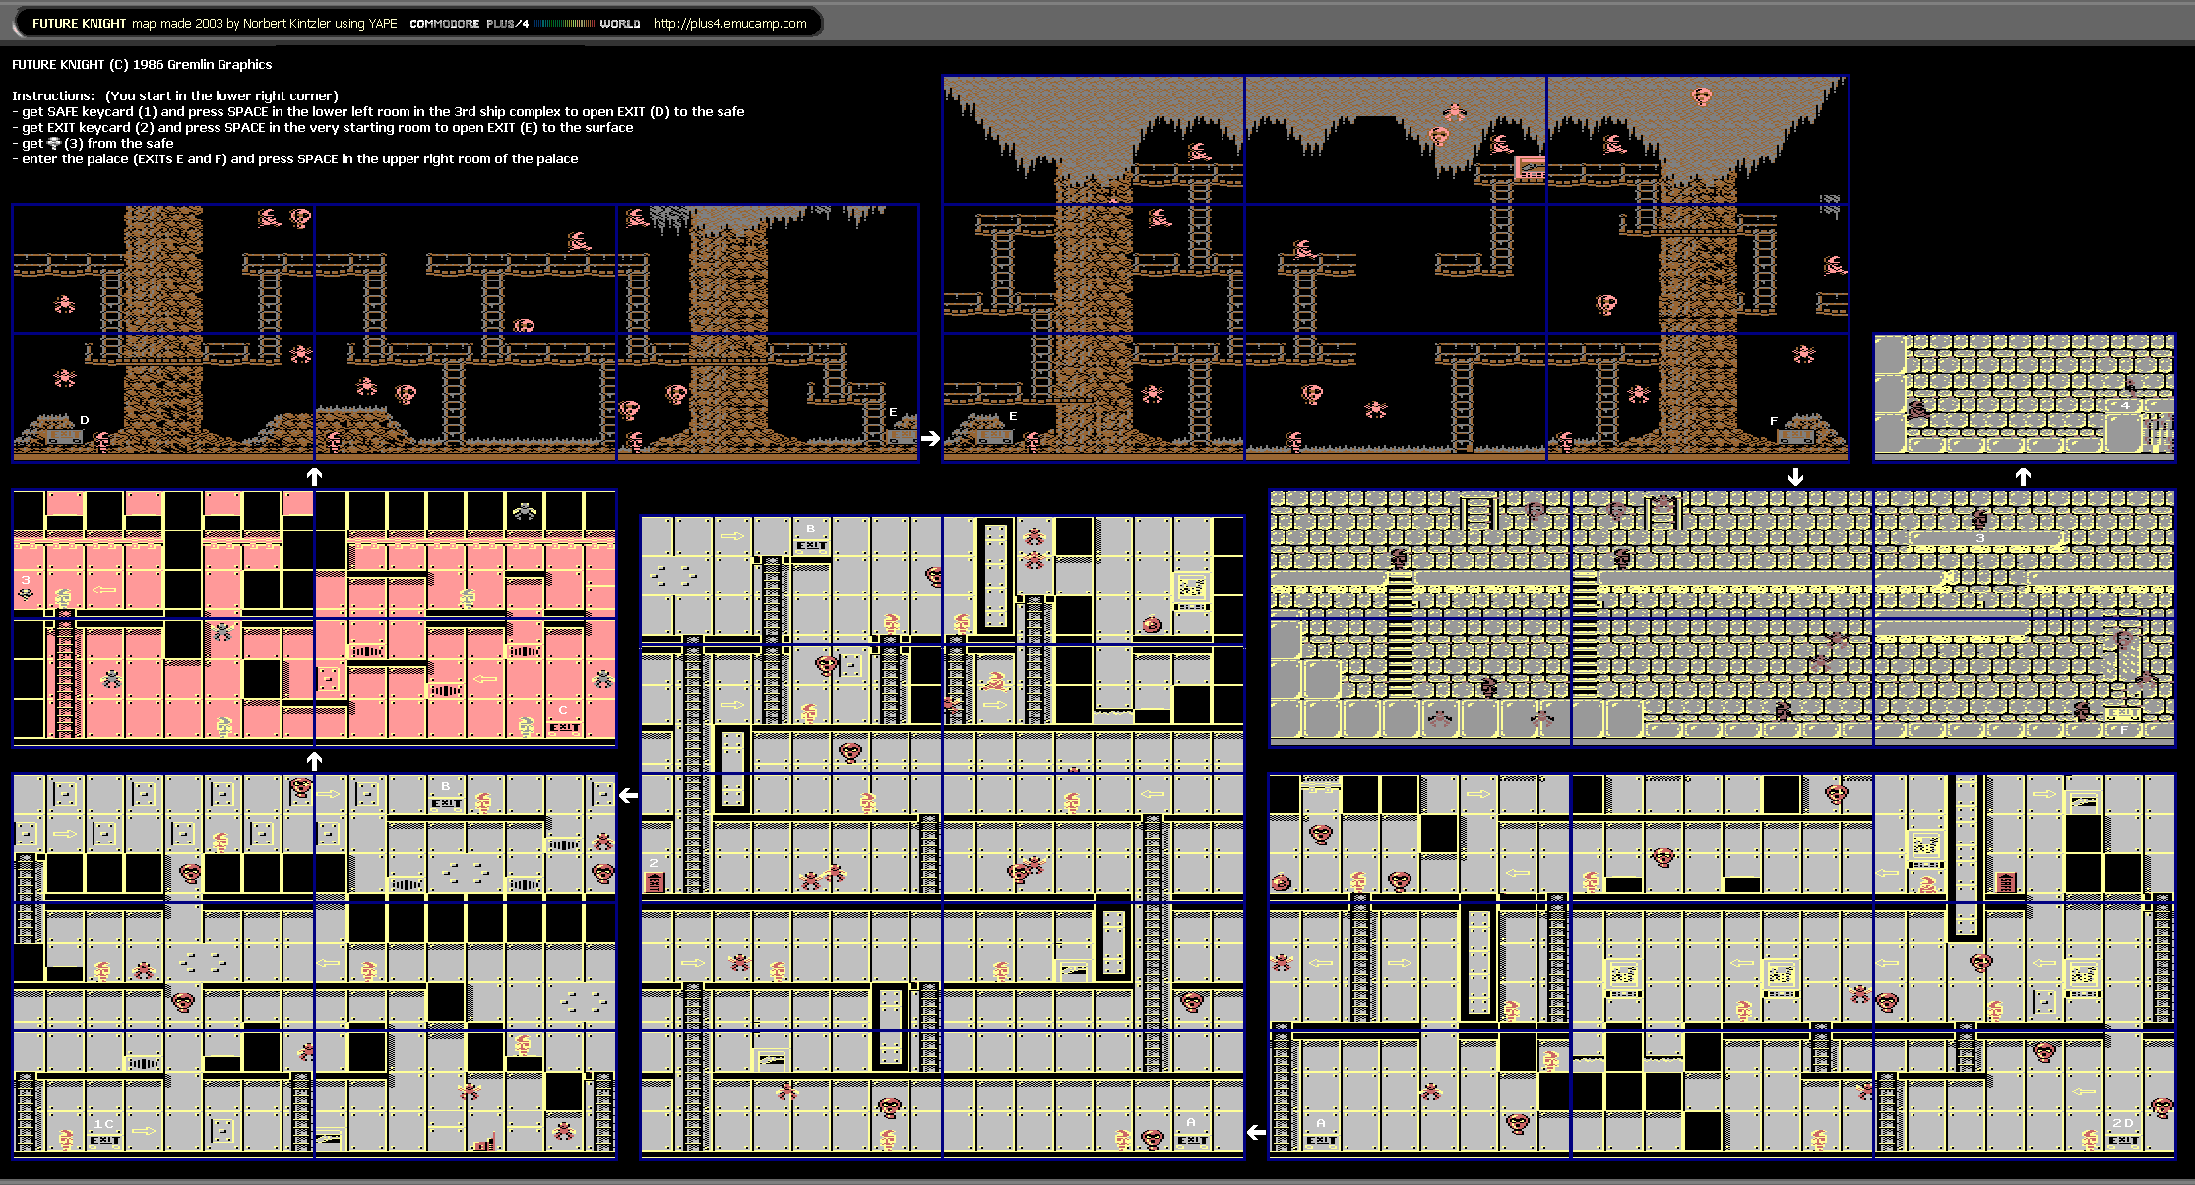2195x1185 pixels.
Task: Click EXIT sign F inside the stone palace
Action: coord(2122,713)
